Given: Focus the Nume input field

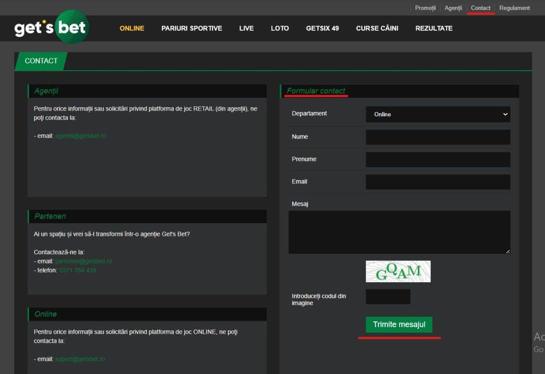Looking at the screenshot, I should coord(438,137).
